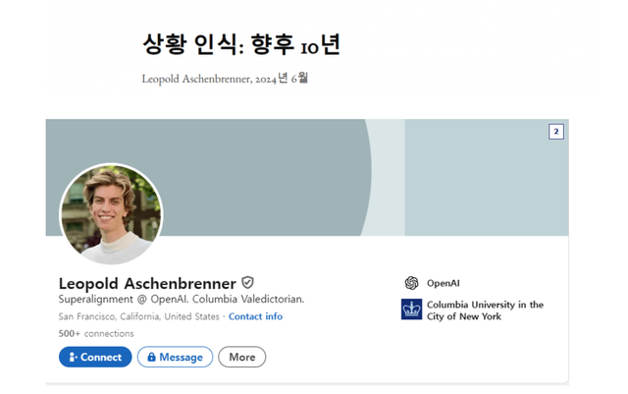Click the San Francisco, California location text
The width and height of the screenshot is (628, 394).
coord(139,316)
